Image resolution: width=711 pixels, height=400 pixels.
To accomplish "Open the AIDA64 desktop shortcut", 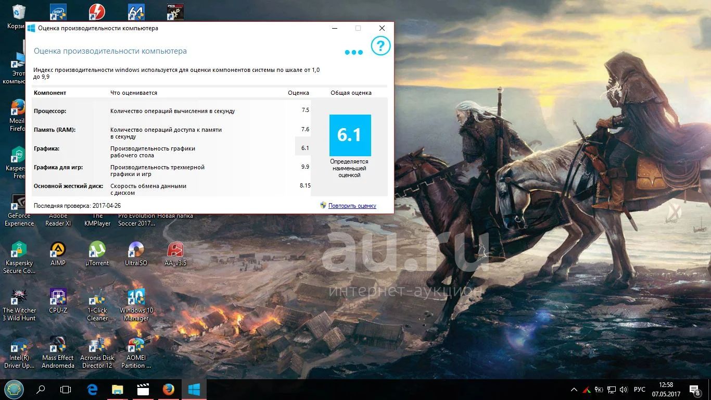I will tap(136, 11).
